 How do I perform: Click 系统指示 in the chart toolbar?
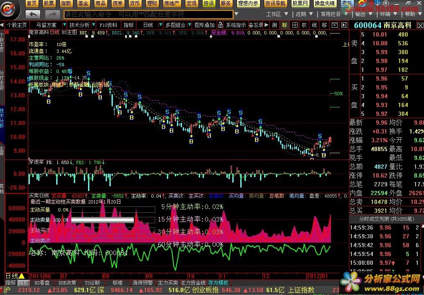tap(236, 25)
